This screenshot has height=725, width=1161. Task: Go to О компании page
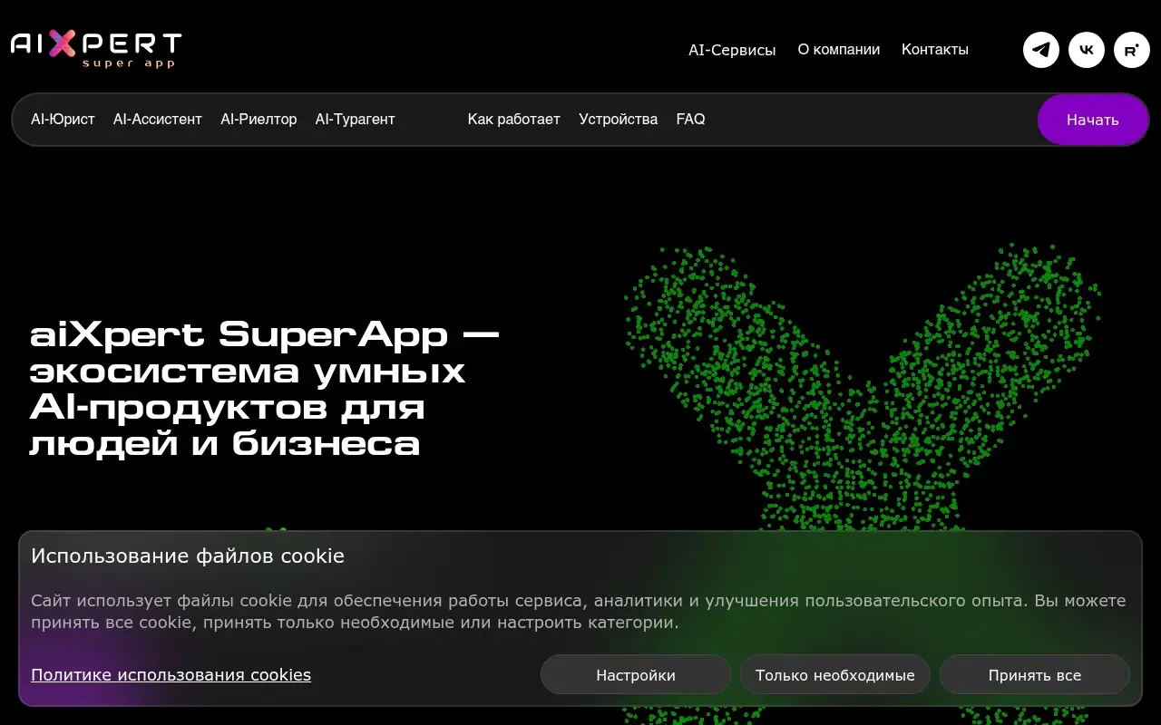(x=839, y=50)
